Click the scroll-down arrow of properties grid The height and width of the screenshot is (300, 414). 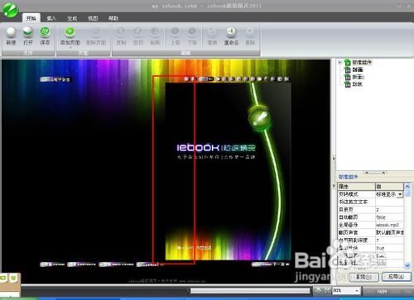pyautogui.click(x=407, y=265)
